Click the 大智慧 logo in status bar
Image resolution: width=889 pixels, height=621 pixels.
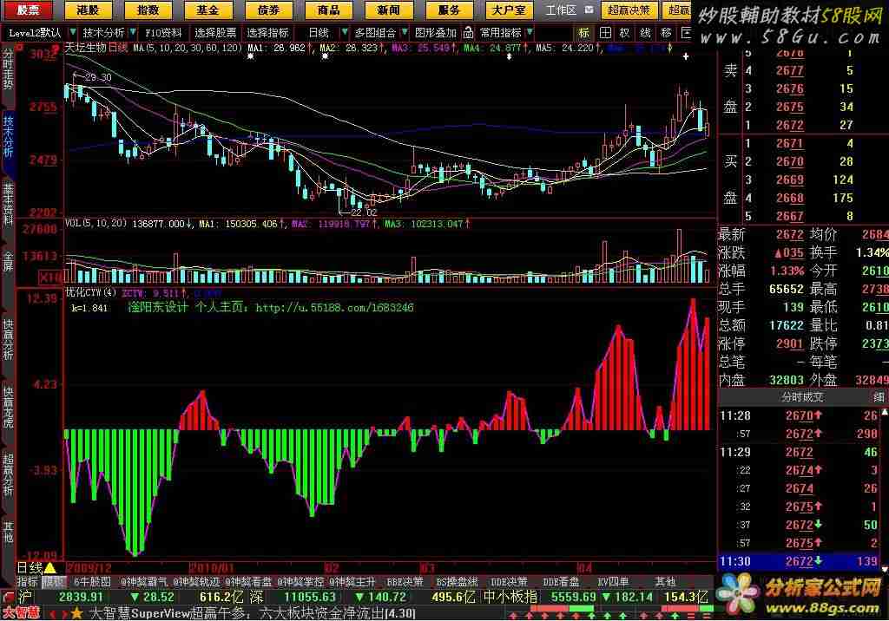click(20, 613)
